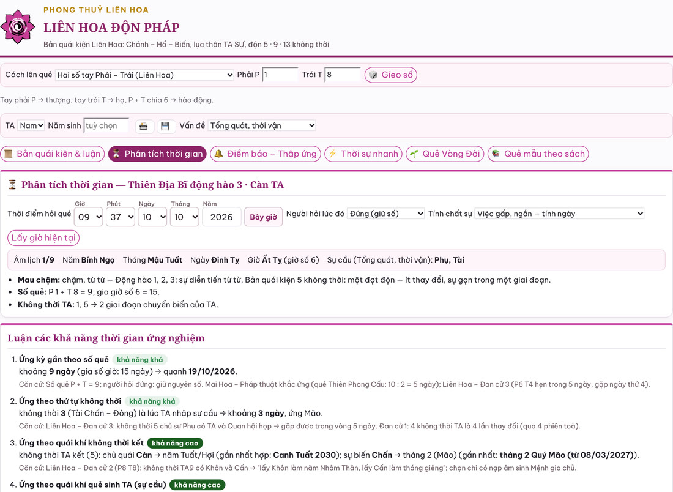The width and height of the screenshot is (673, 492).
Task: Click the lotus logo of Liên Hoa Độn Pháp
Action: coord(18,27)
